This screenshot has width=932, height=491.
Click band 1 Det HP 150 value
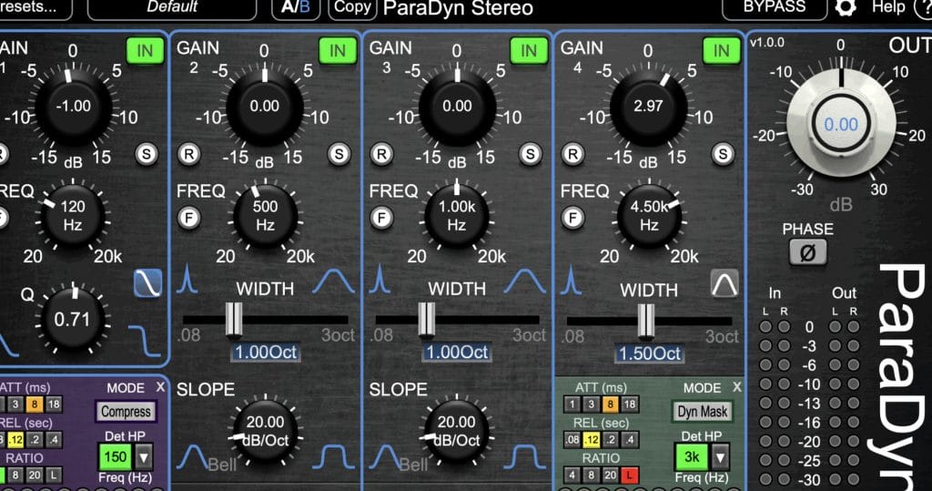click(116, 457)
